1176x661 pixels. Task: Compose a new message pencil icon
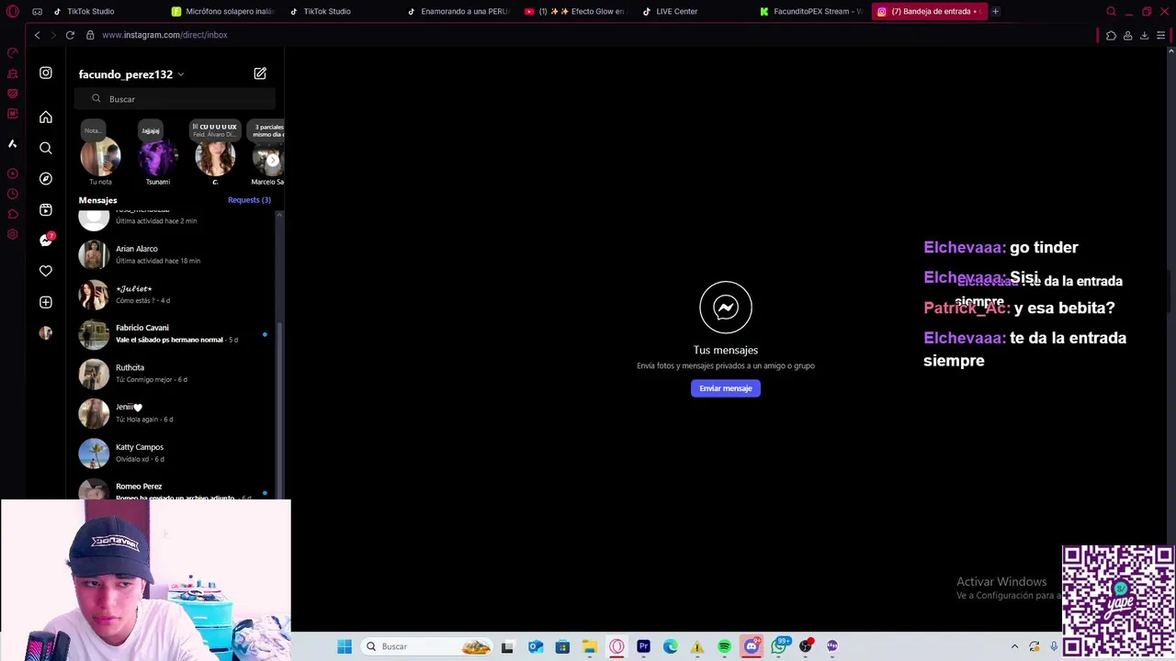click(x=260, y=73)
